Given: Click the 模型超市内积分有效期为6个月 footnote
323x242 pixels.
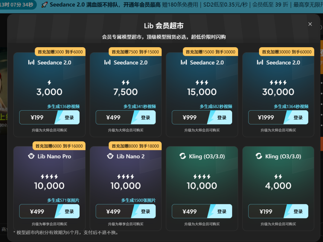Looking at the screenshot, I should tap(66, 232).
